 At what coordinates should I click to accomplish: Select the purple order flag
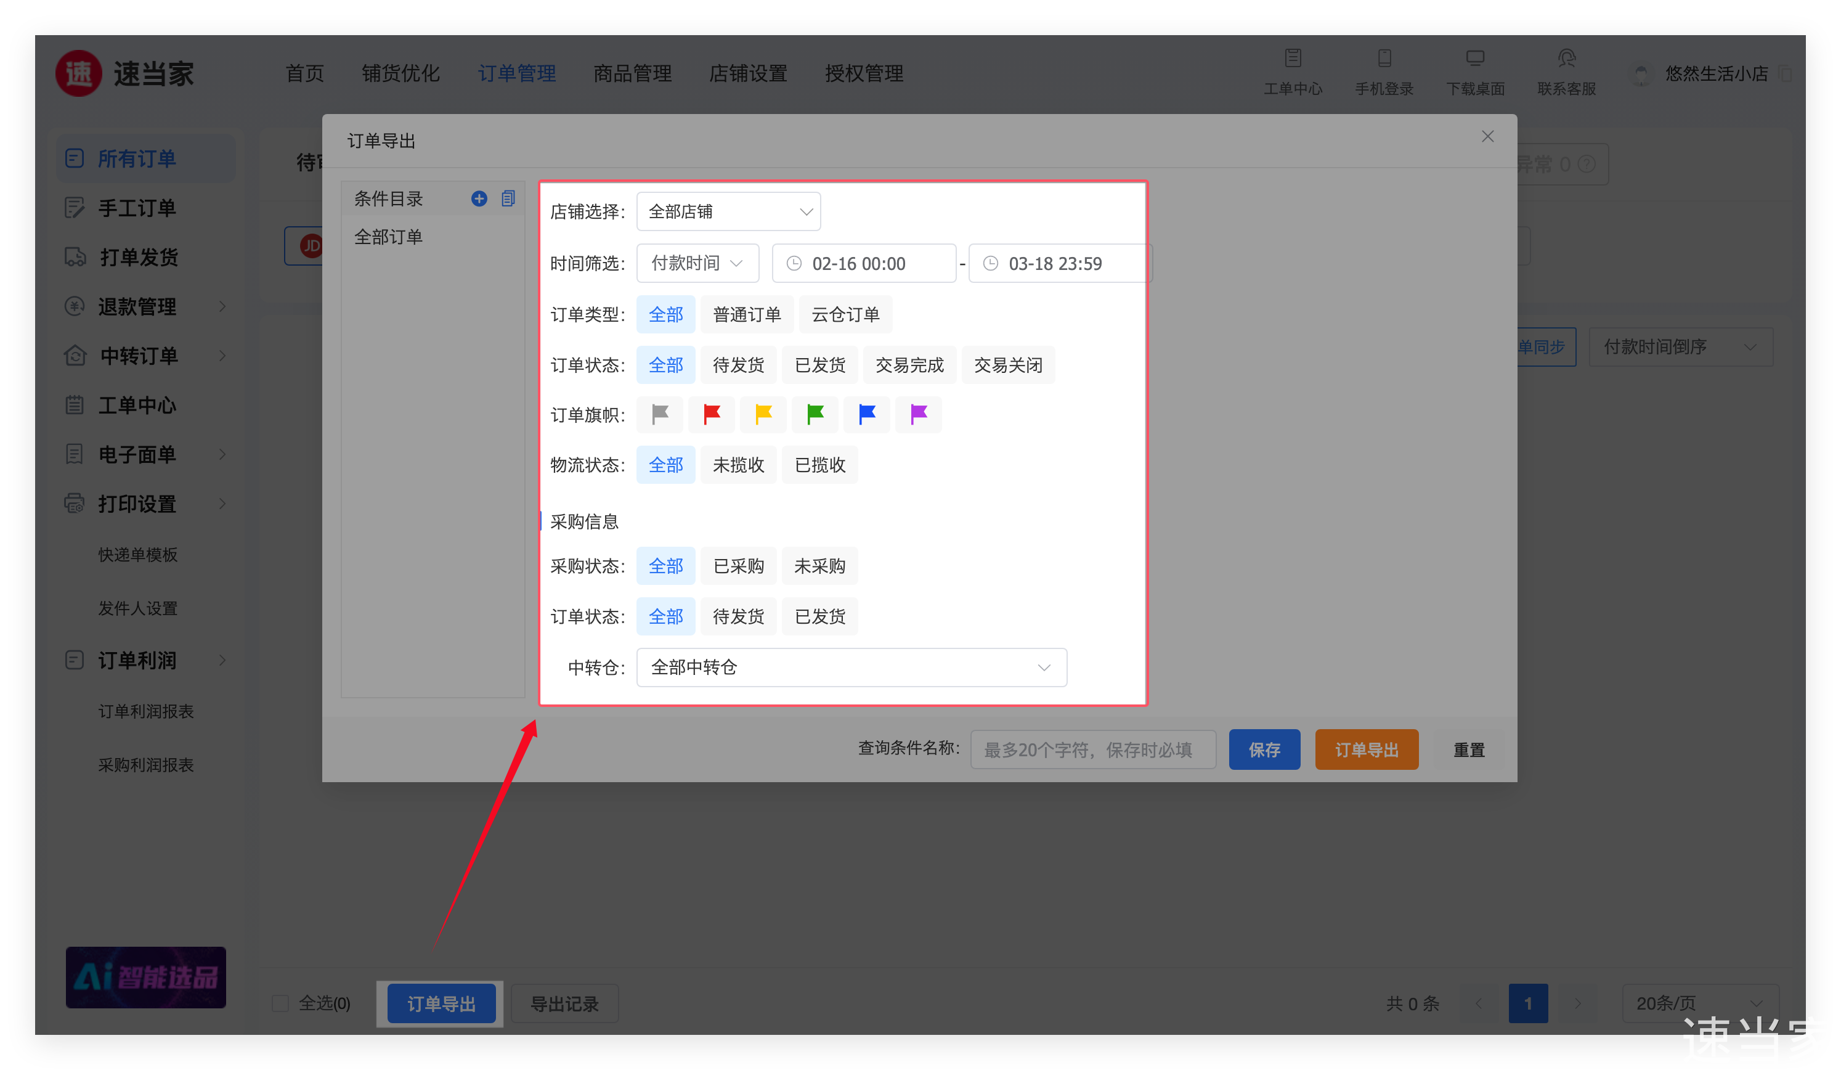point(918,414)
